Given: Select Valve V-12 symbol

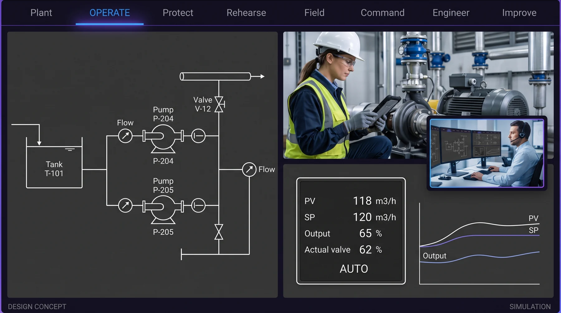Looking at the screenshot, I should [219, 104].
